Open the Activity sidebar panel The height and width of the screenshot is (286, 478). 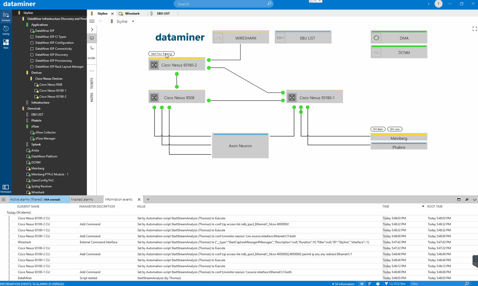coord(6,30)
